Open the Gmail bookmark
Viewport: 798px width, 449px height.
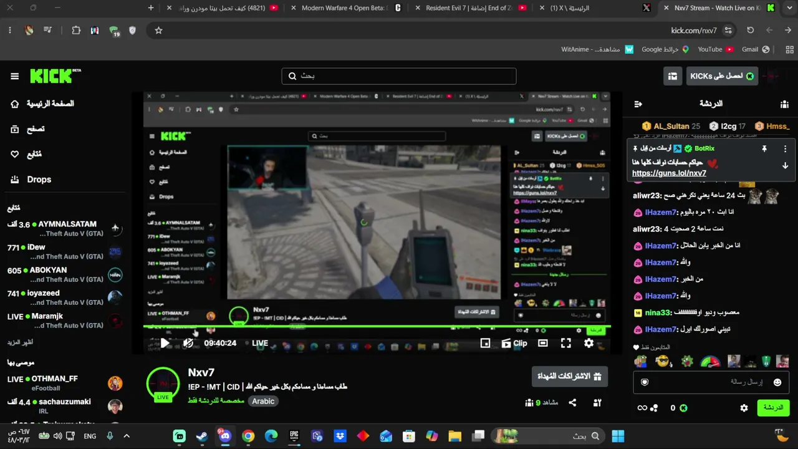[x=756, y=49]
